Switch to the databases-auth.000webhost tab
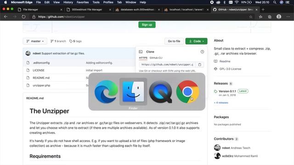 pos(137,10)
